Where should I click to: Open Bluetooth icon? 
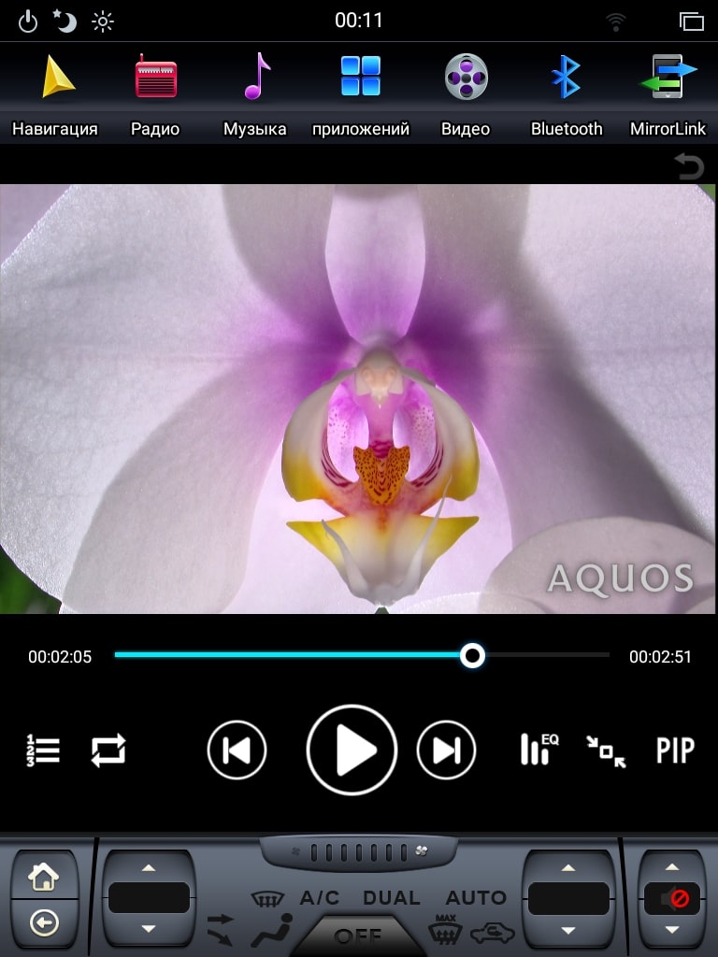(566, 77)
